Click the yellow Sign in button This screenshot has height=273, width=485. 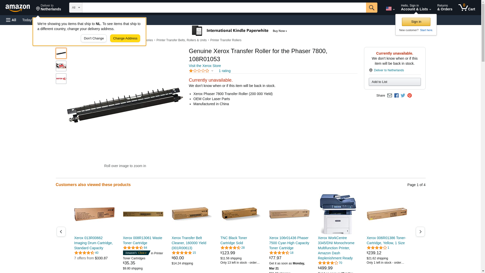(x=416, y=22)
